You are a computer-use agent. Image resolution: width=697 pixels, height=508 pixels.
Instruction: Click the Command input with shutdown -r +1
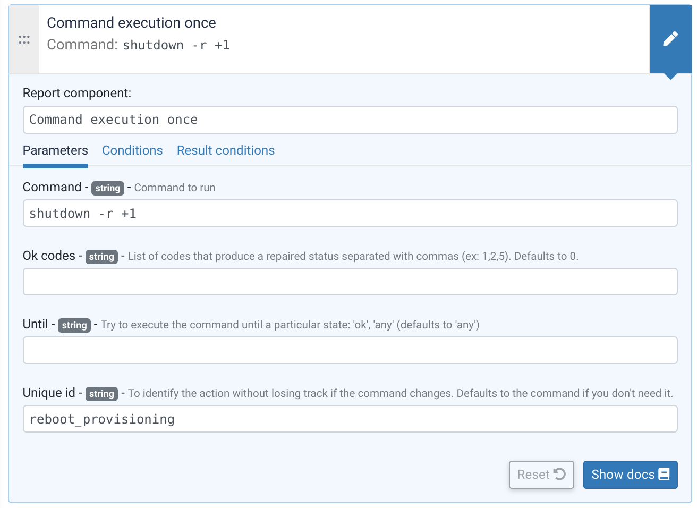coord(350,213)
